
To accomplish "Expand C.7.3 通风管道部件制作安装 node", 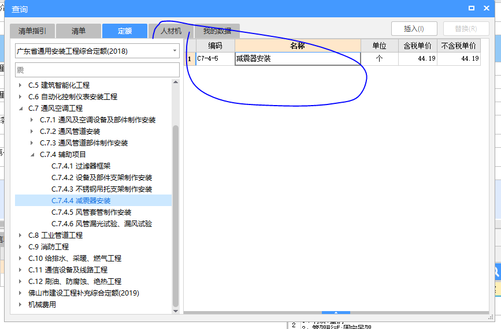I will coord(32,143).
